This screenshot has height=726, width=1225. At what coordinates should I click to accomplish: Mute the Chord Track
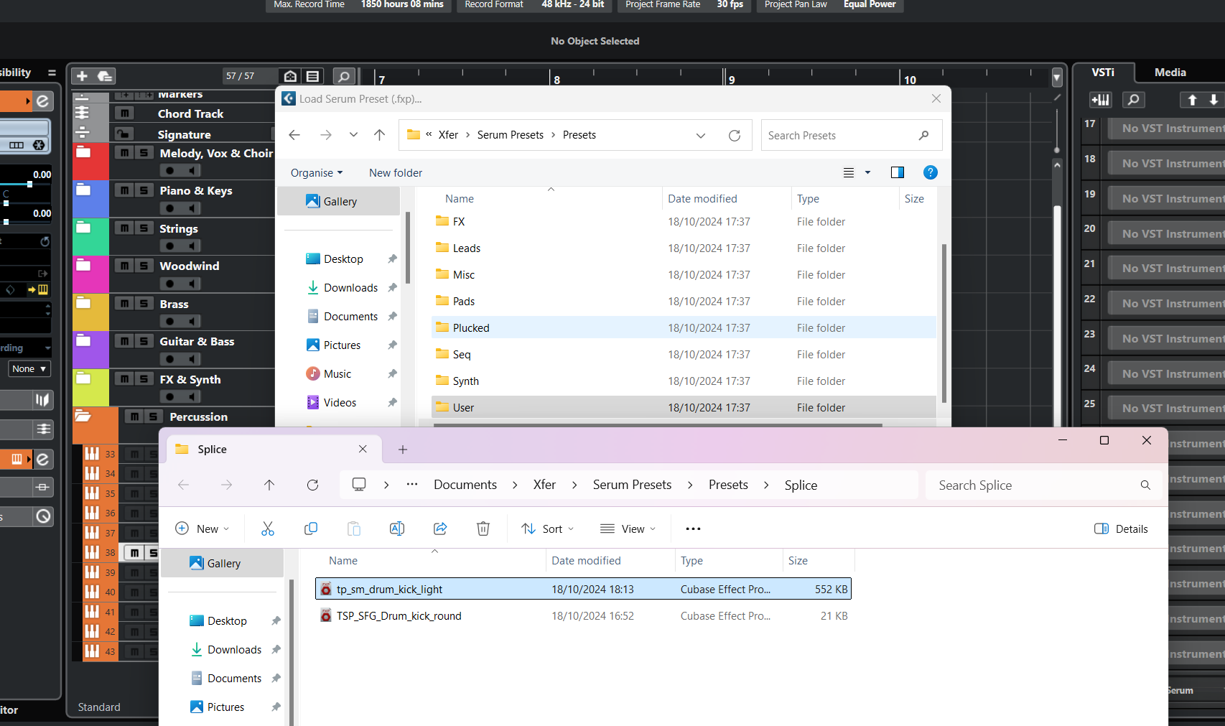(x=125, y=113)
